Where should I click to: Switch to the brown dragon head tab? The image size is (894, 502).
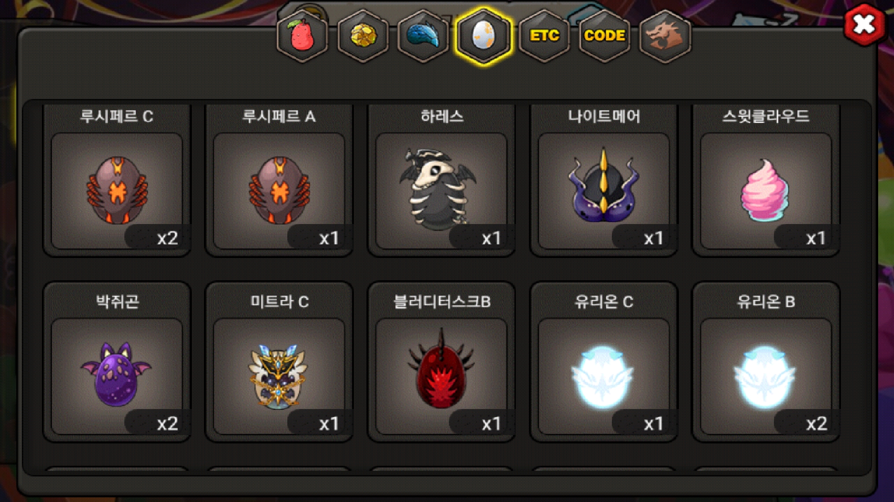(x=665, y=36)
